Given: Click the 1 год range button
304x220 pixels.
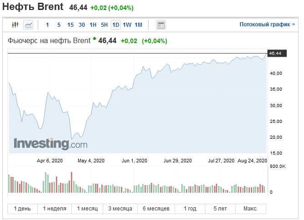Looking at the screenshot, I should coord(190,209).
